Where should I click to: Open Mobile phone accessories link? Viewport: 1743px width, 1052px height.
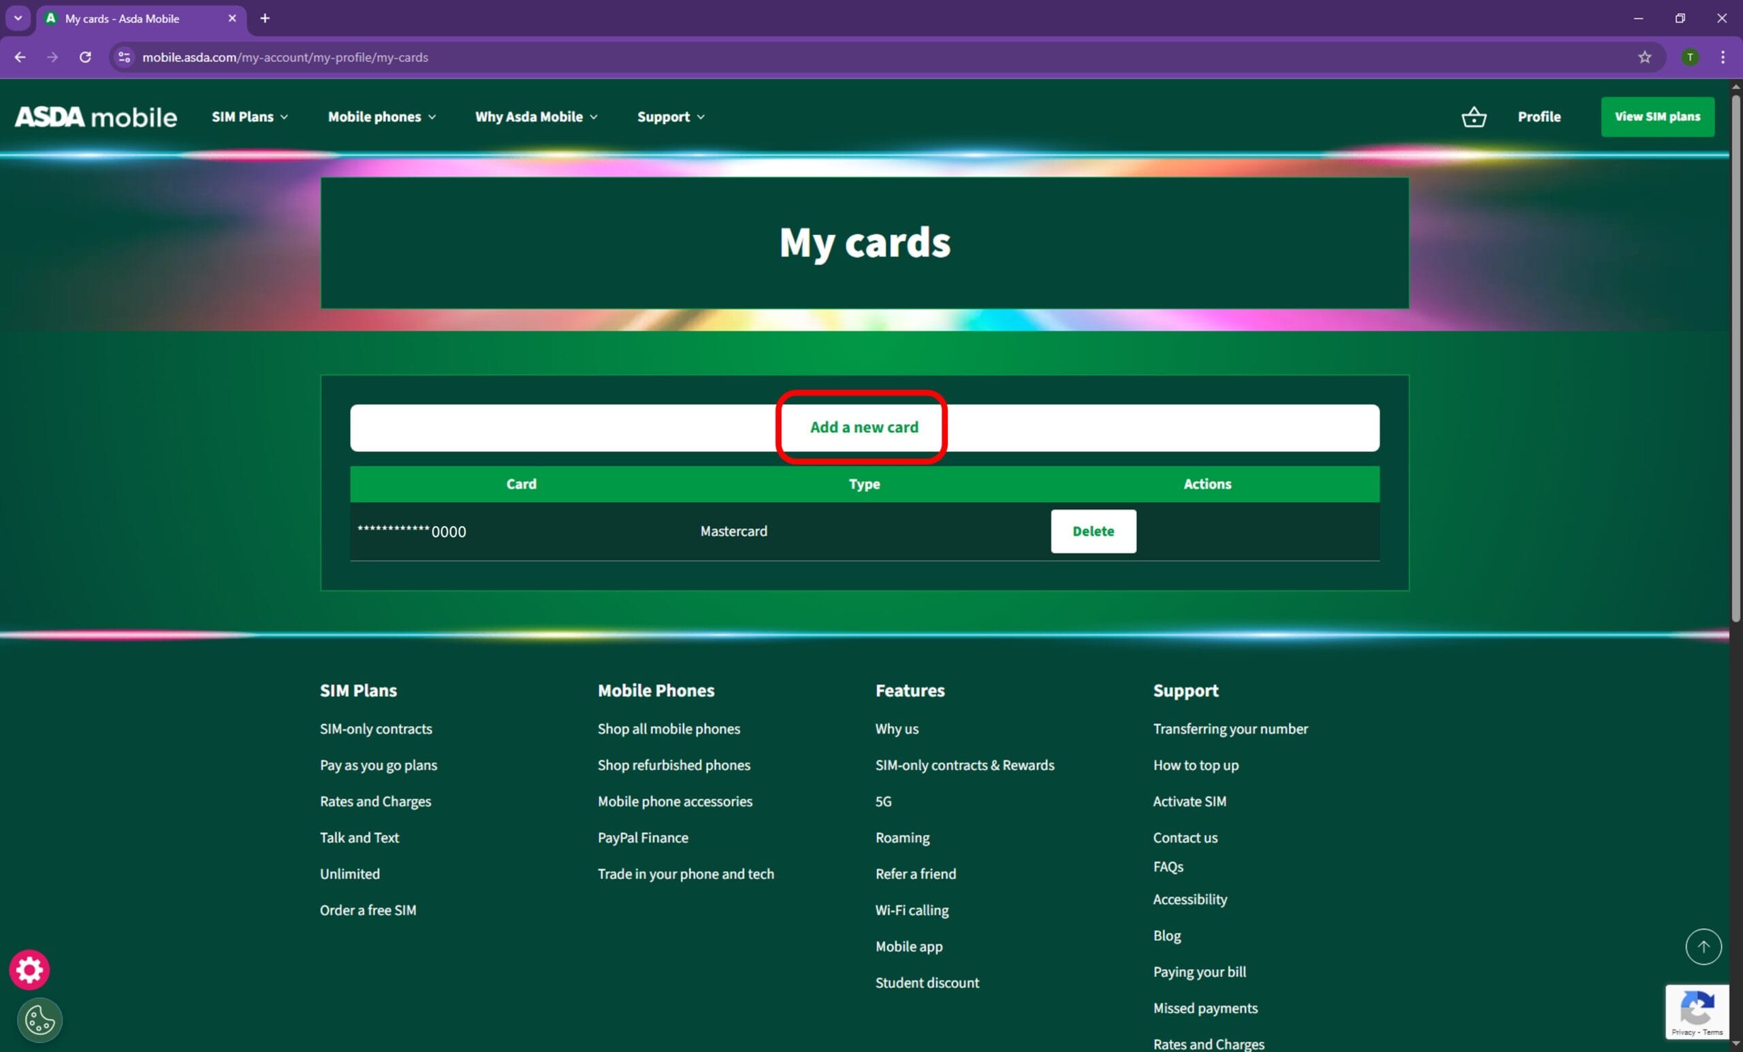click(675, 801)
